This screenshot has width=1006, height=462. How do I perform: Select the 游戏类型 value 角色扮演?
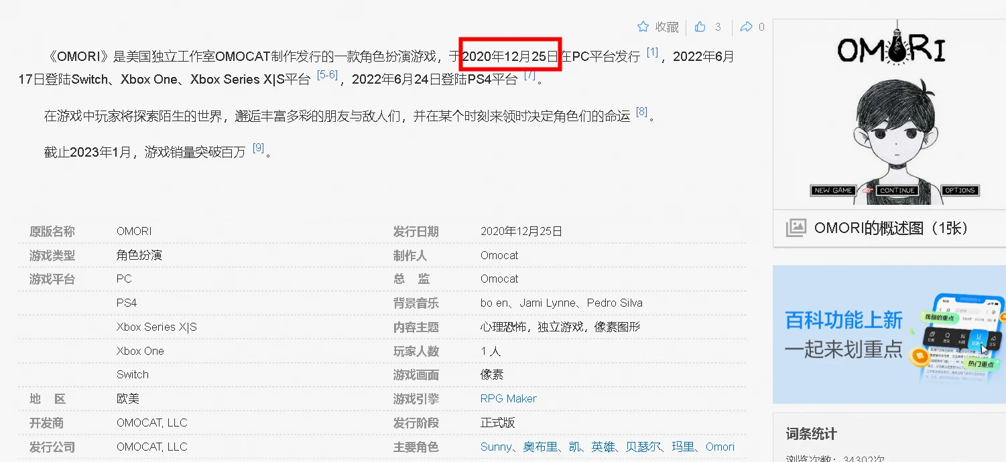[139, 255]
